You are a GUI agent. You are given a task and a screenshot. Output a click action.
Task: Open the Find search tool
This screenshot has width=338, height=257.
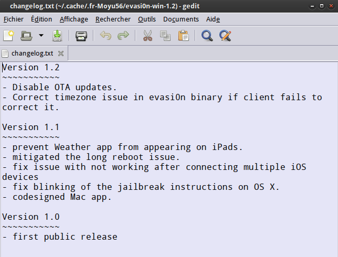207,36
